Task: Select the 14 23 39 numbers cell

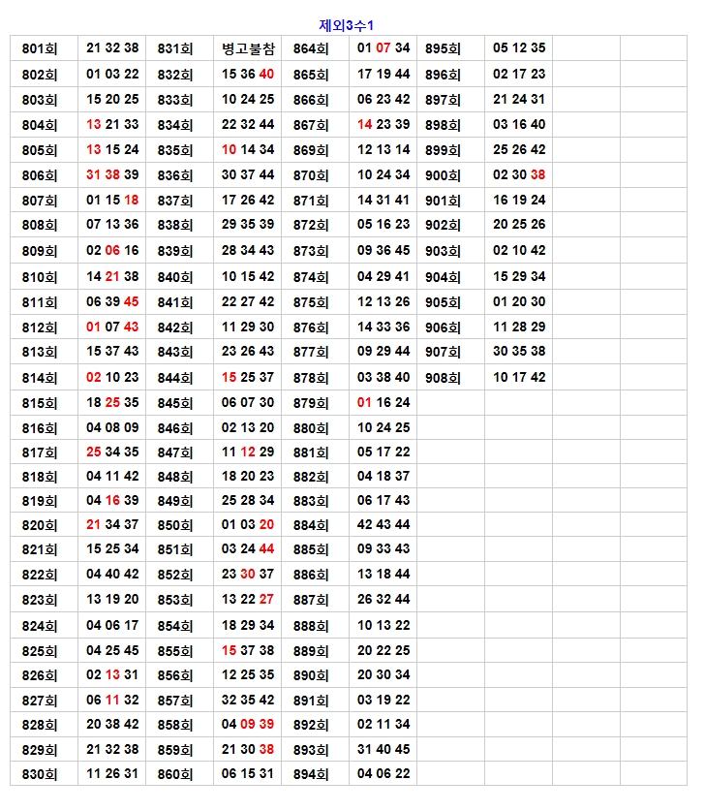Action: tap(383, 124)
